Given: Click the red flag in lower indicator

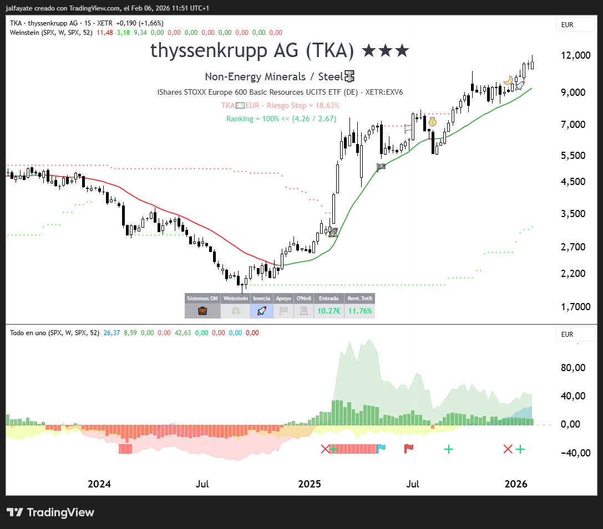Looking at the screenshot, I should [x=408, y=448].
